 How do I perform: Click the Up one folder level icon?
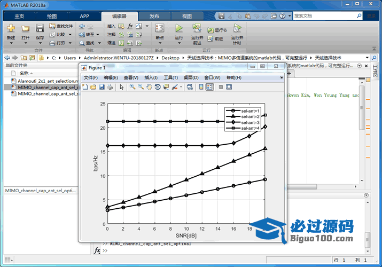24,58
